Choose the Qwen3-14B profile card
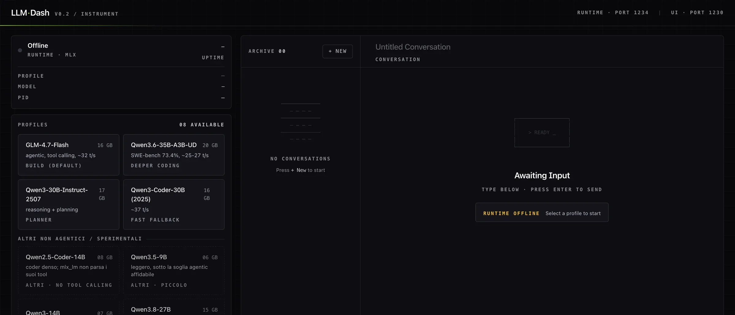The height and width of the screenshot is (315, 735). click(x=69, y=307)
